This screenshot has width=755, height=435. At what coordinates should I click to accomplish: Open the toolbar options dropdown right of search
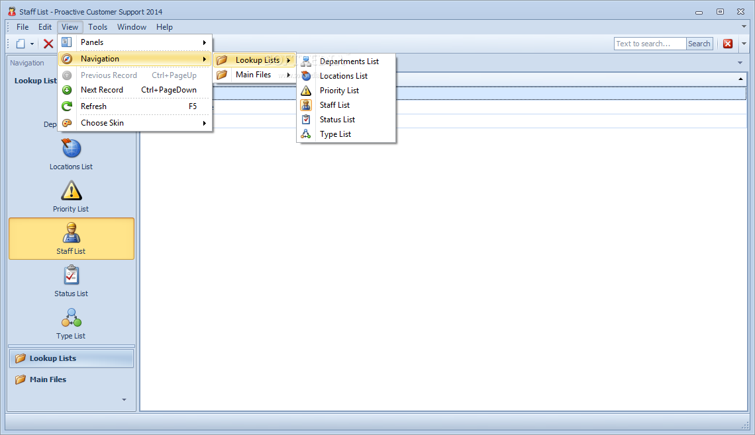pos(744,44)
